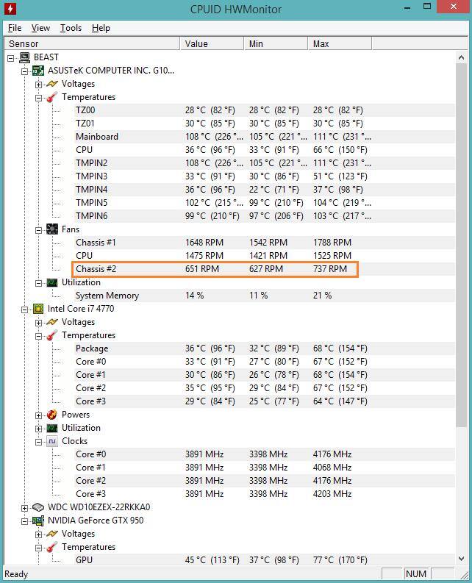The height and width of the screenshot is (583, 472).
Task: Click the NVIDIA GeForce graphics card icon
Action: pos(38,521)
